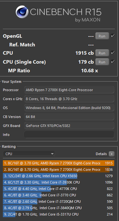This screenshot has width=119, height=221.
Task: Run the CPU benchmark test
Action: coord(102,53)
